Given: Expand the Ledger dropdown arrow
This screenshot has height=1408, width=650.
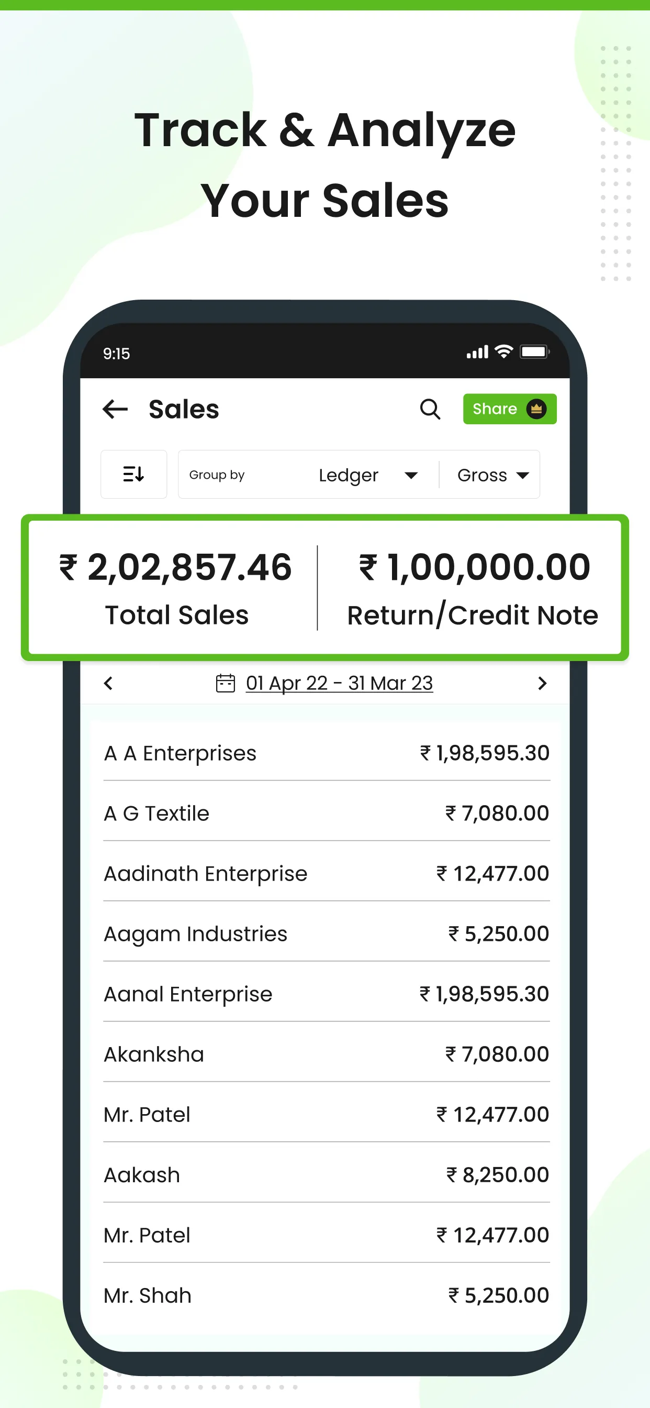Looking at the screenshot, I should click(411, 476).
